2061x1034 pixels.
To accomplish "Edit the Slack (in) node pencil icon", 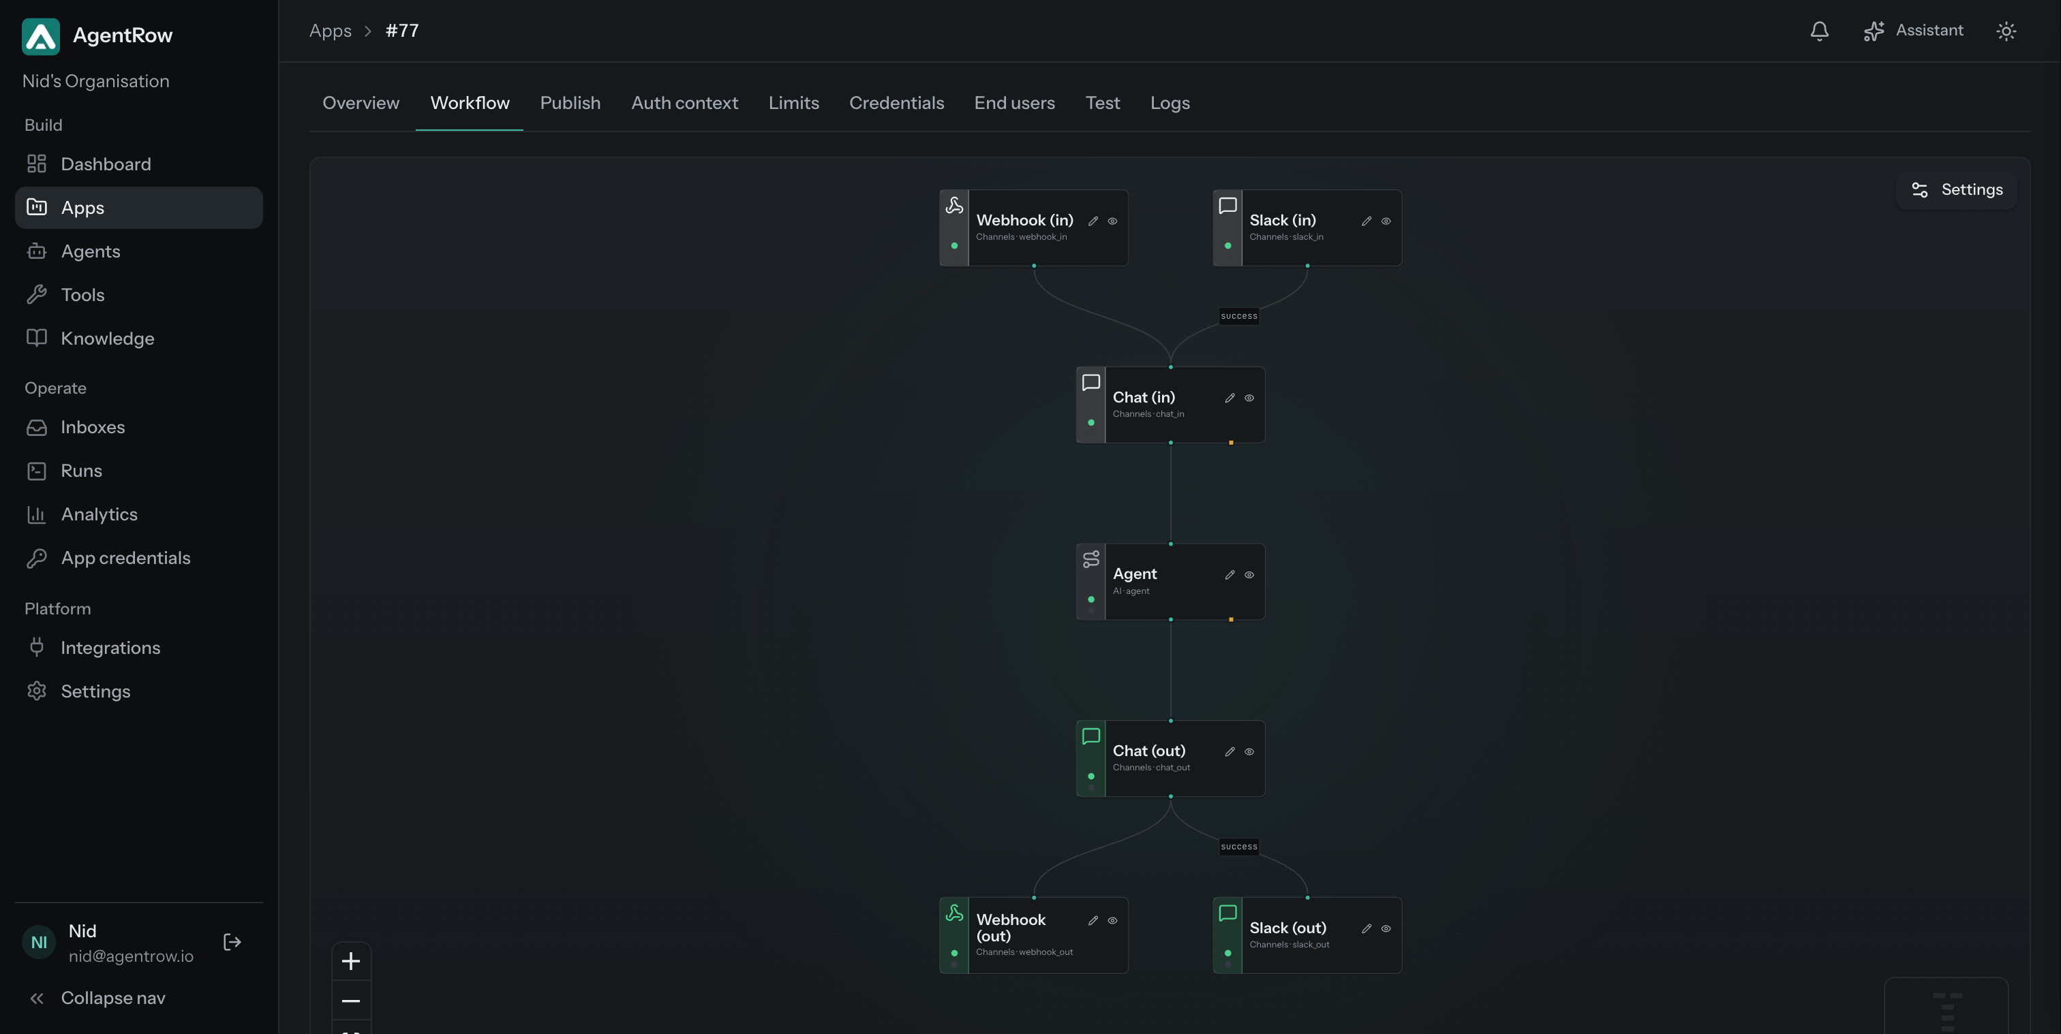I will [x=1367, y=221].
